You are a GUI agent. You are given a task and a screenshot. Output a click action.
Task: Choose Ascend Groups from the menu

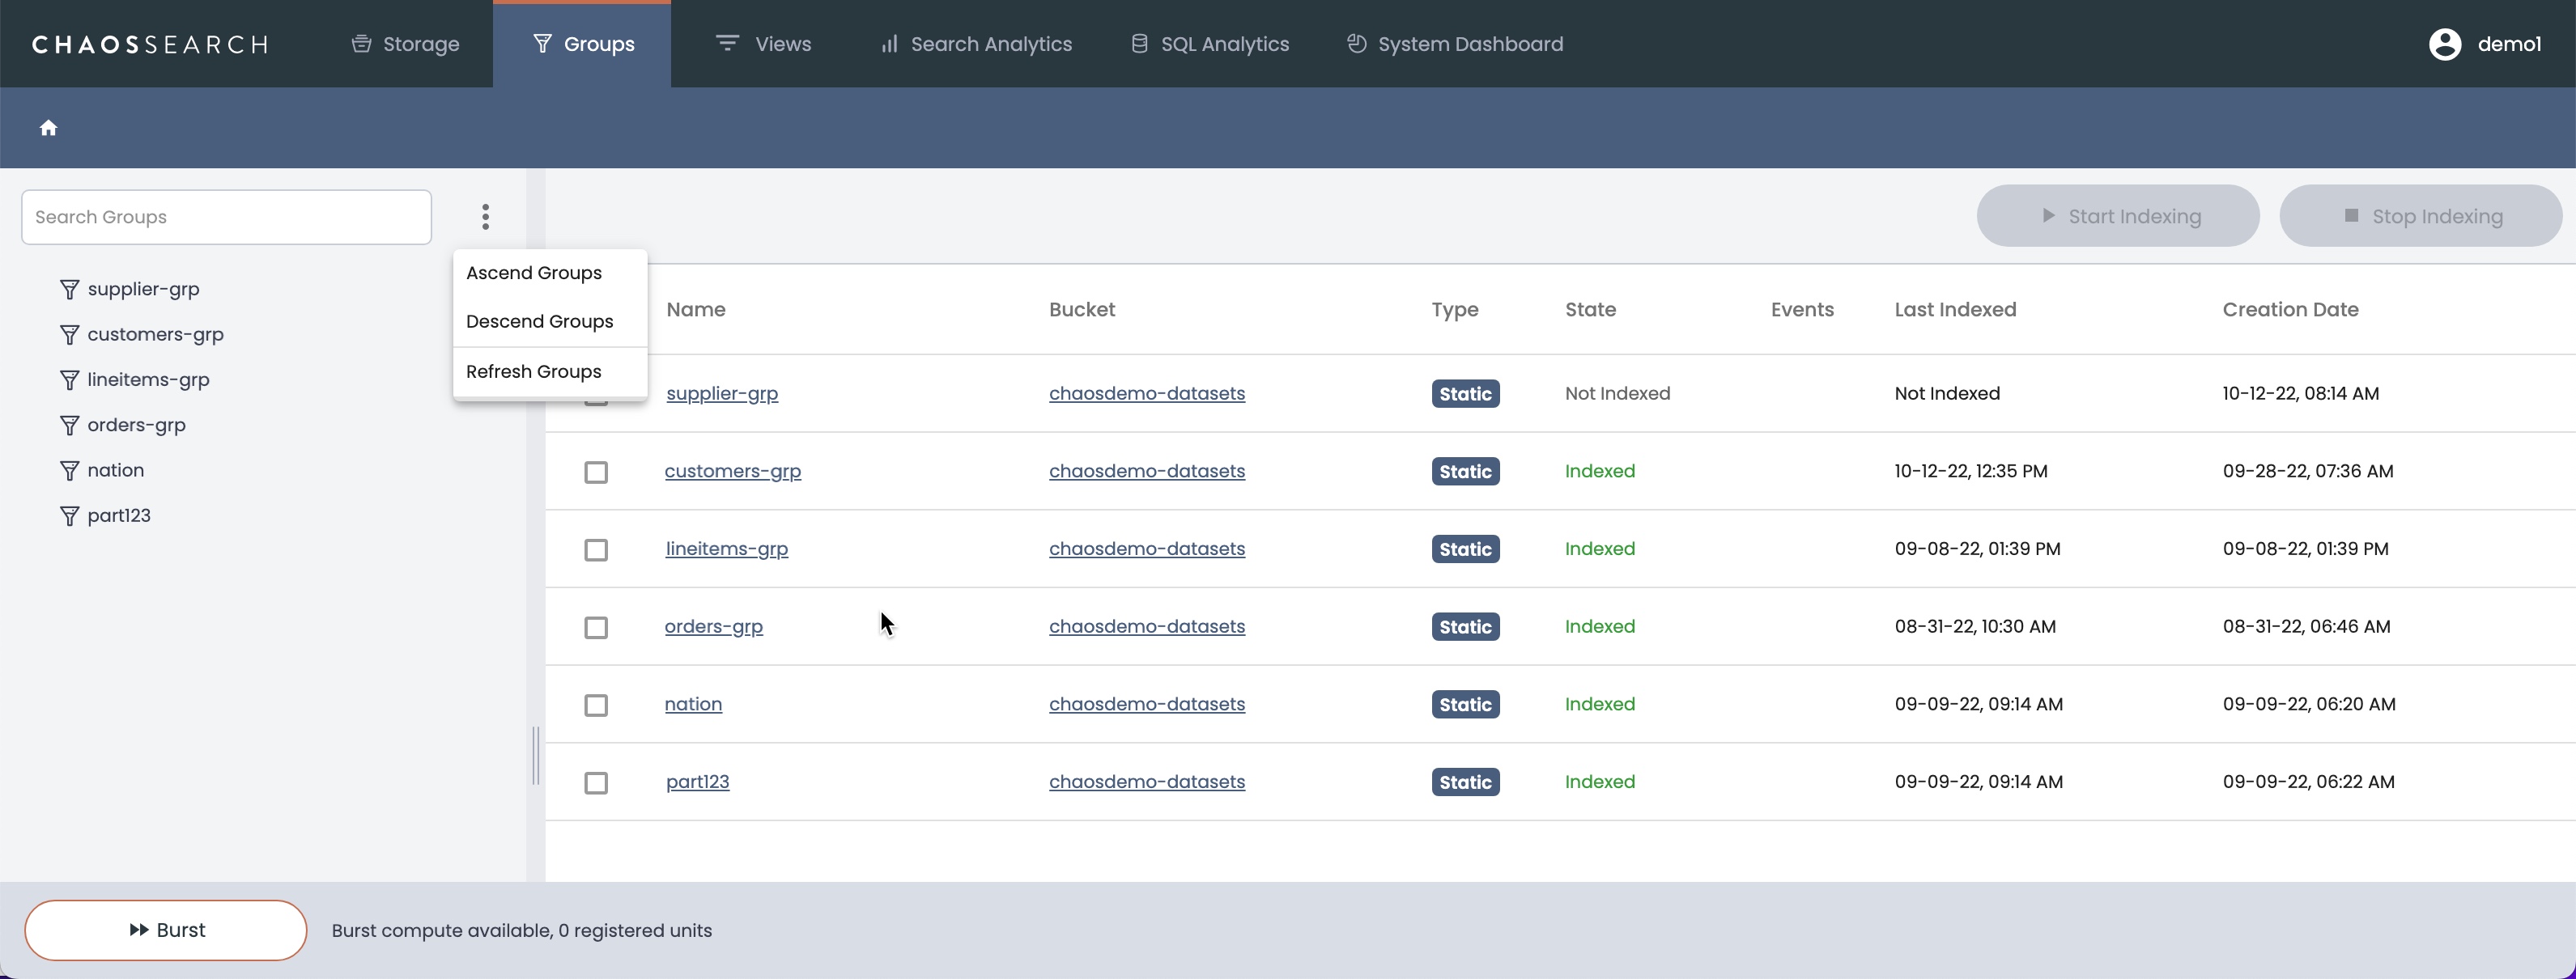tap(534, 273)
